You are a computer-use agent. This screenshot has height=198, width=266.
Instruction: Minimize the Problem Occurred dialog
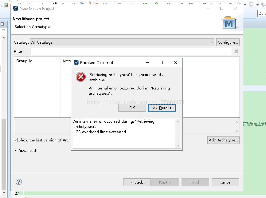147,62
